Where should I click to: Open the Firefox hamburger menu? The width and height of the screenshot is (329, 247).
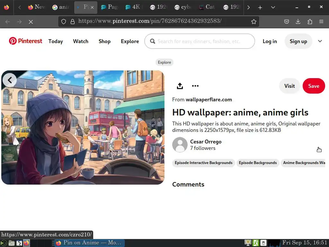[x=321, y=22]
